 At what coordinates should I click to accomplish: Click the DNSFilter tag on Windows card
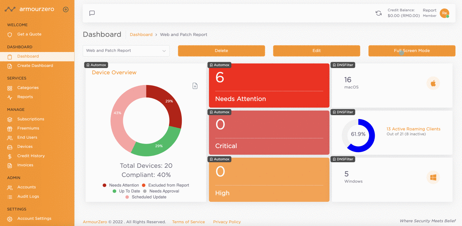click(343, 159)
